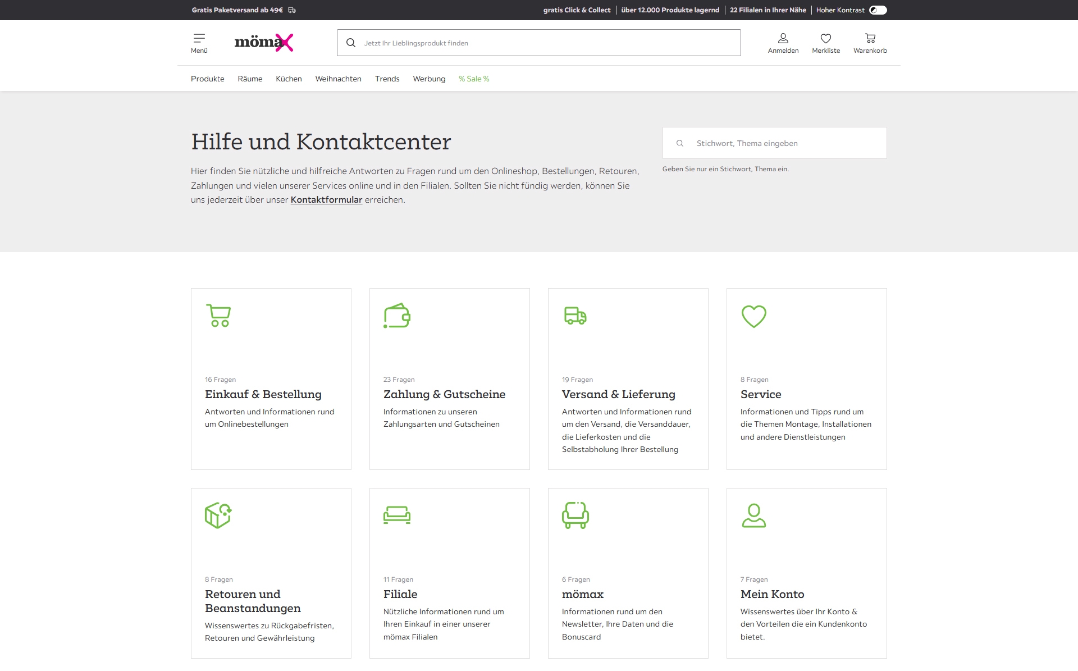The width and height of the screenshot is (1078, 671).
Task: Click the '11 Fragen' label
Action: 398,579
